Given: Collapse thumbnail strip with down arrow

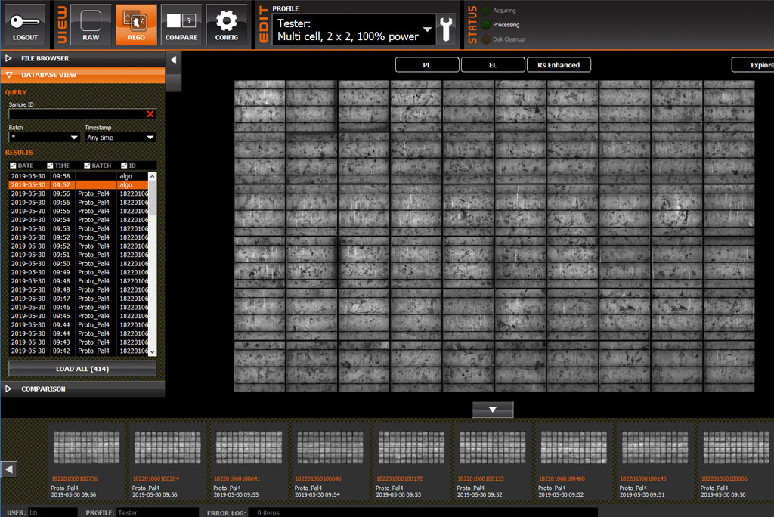Looking at the screenshot, I should (493, 410).
